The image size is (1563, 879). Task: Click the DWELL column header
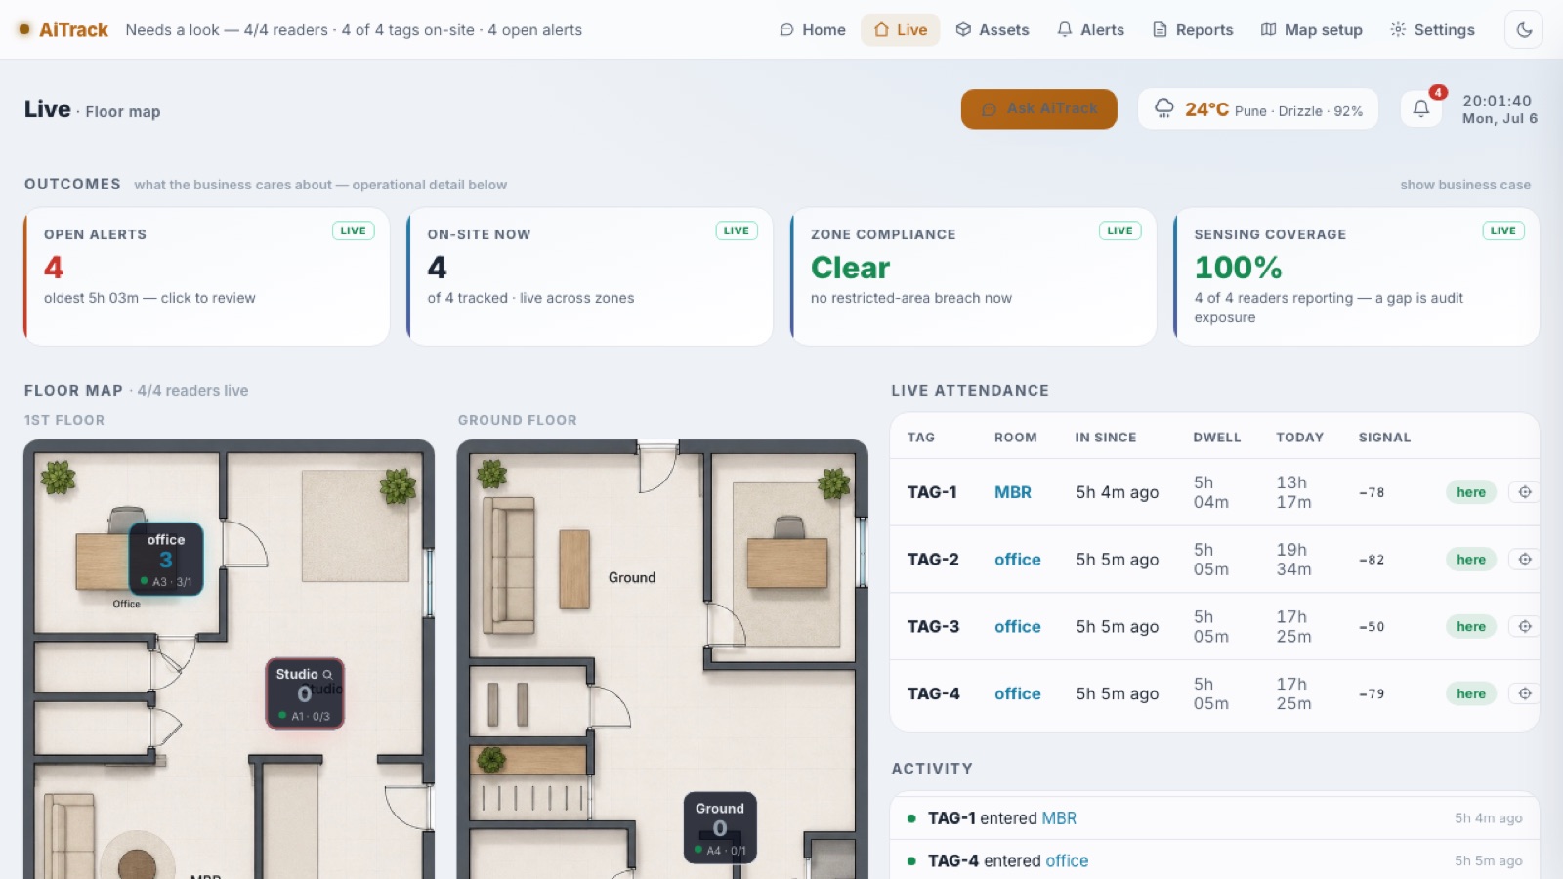point(1217,438)
